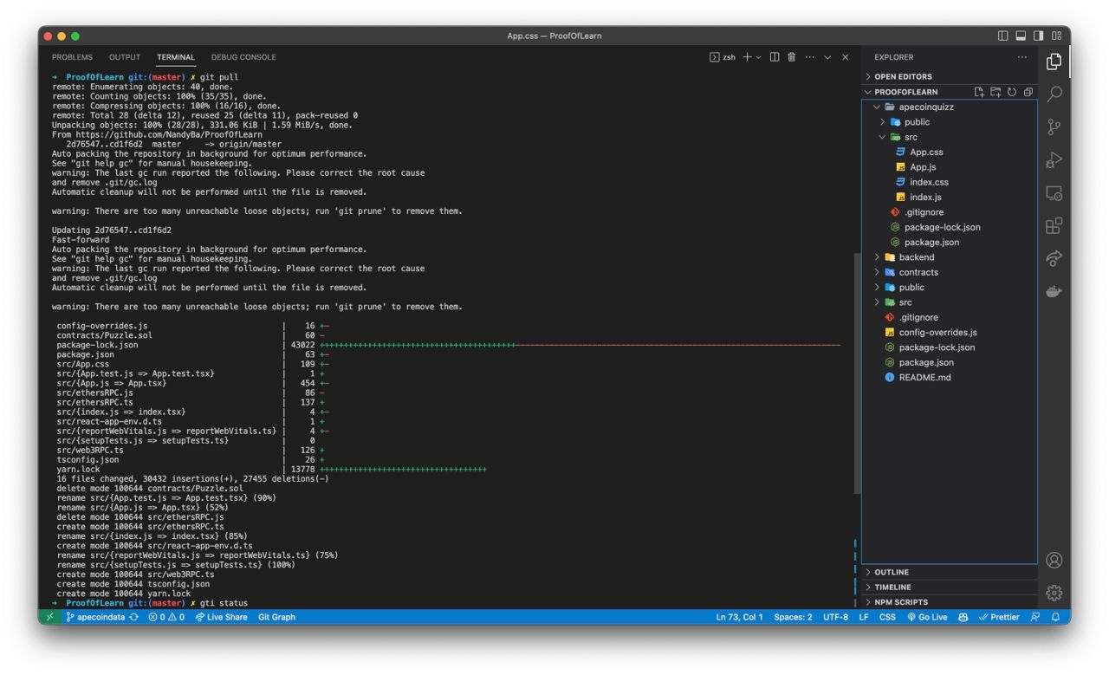Select the zsh terminal instance
Viewport: 1109px width, 675px height.
click(x=723, y=57)
